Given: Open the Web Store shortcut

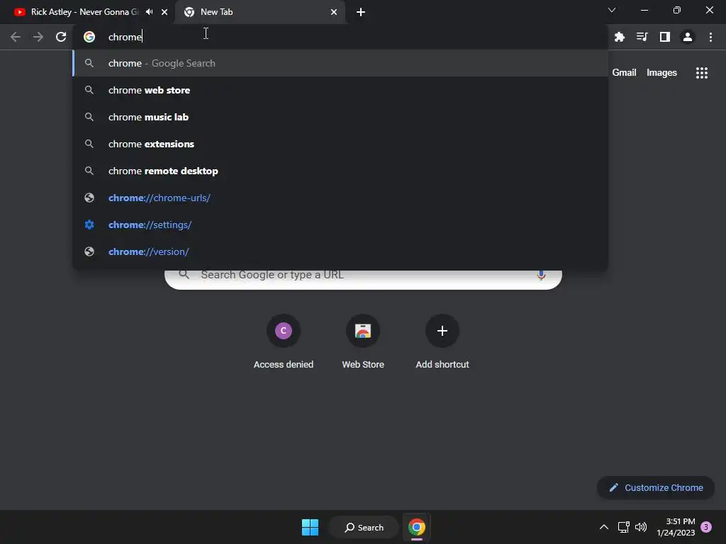Looking at the screenshot, I should [x=363, y=341].
